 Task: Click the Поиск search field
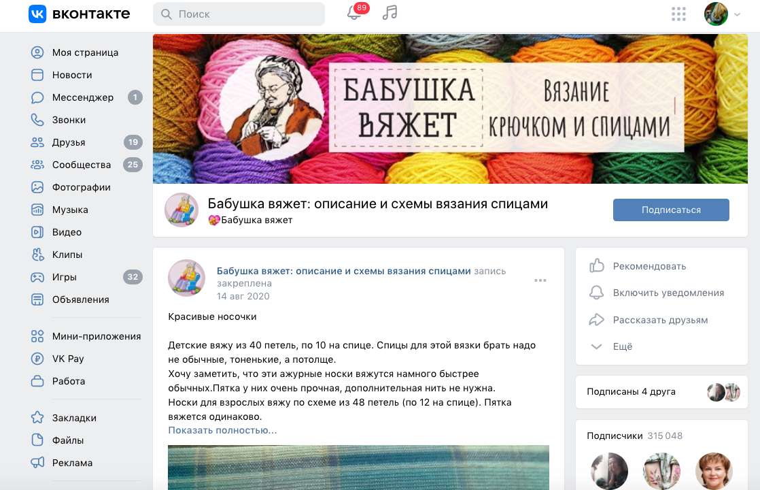239,14
